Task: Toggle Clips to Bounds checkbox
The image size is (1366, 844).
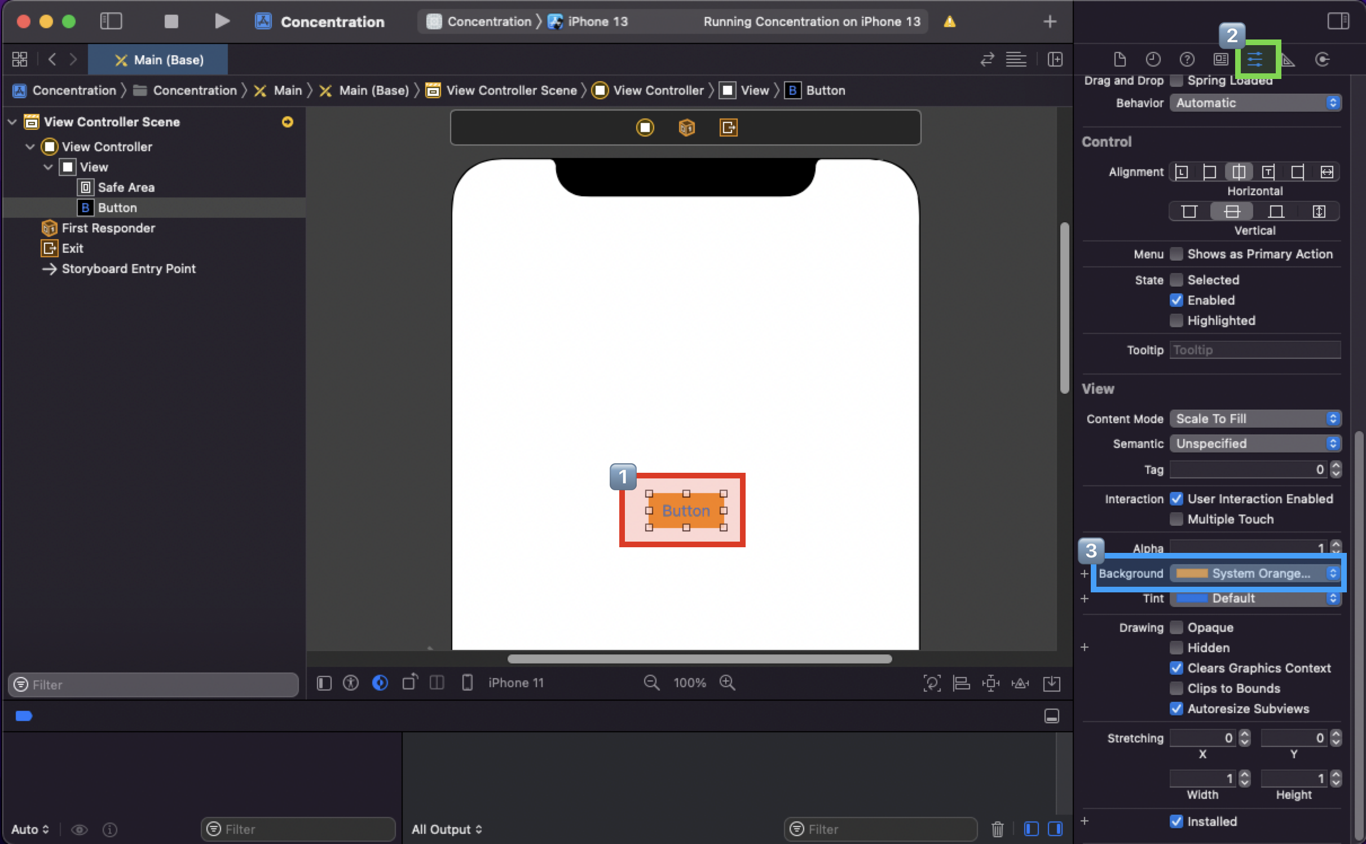Action: coord(1176,688)
